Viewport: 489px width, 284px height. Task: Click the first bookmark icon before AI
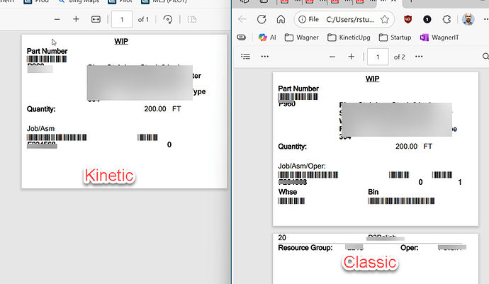coord(242,38)
